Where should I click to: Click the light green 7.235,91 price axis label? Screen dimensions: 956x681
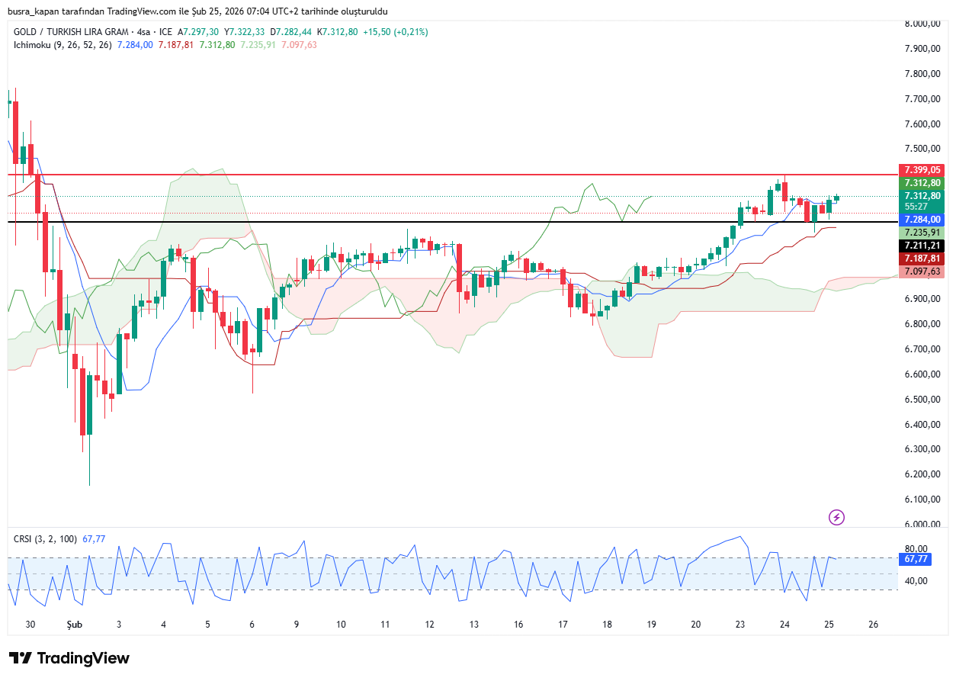pyautogui.click(x=922, y=233)
